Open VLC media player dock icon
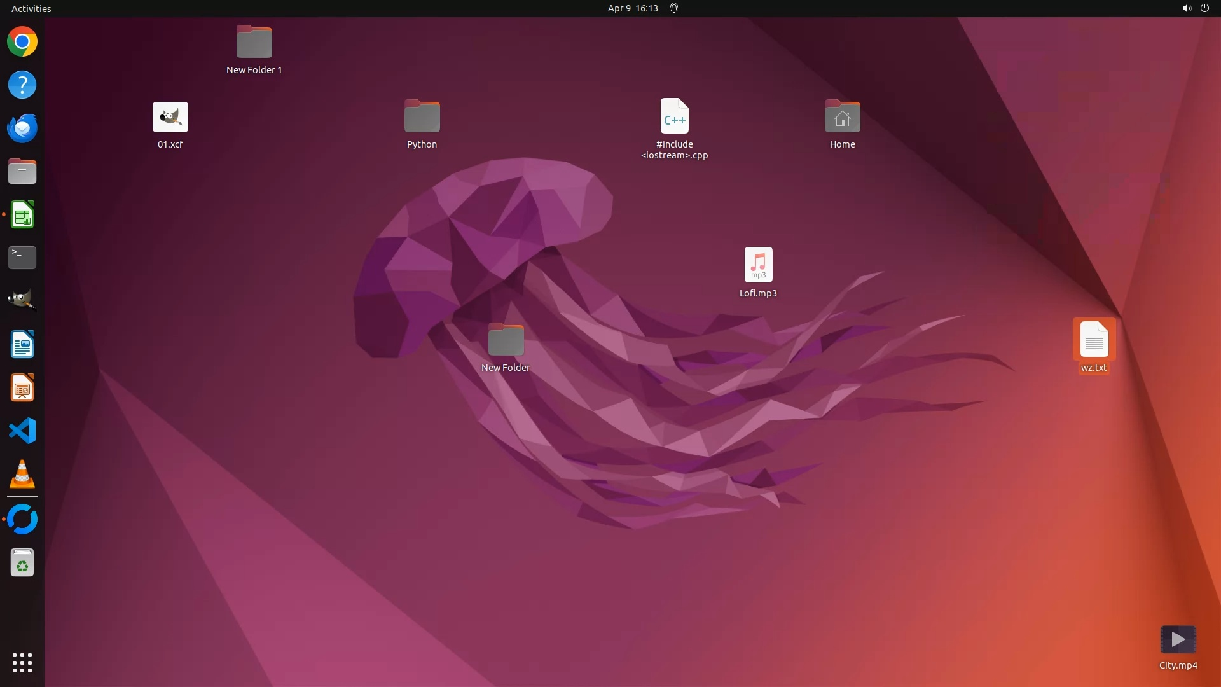1221x687 pixels. [x=22, y=474]
